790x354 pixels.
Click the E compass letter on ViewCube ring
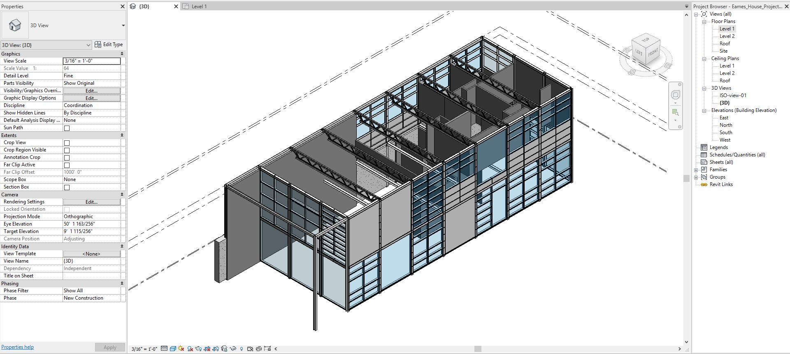(x=668, y=65)
